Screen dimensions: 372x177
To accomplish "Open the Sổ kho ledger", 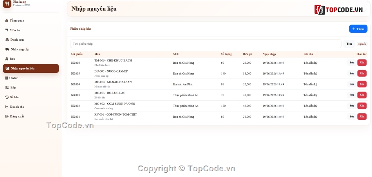I will click(x=31, y=97).
